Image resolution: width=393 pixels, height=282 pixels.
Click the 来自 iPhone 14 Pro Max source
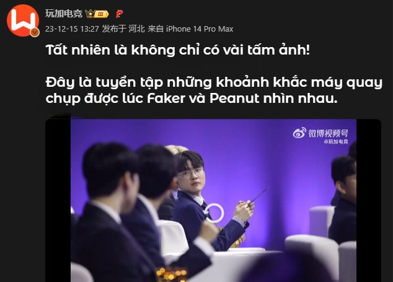click(190, 29)
